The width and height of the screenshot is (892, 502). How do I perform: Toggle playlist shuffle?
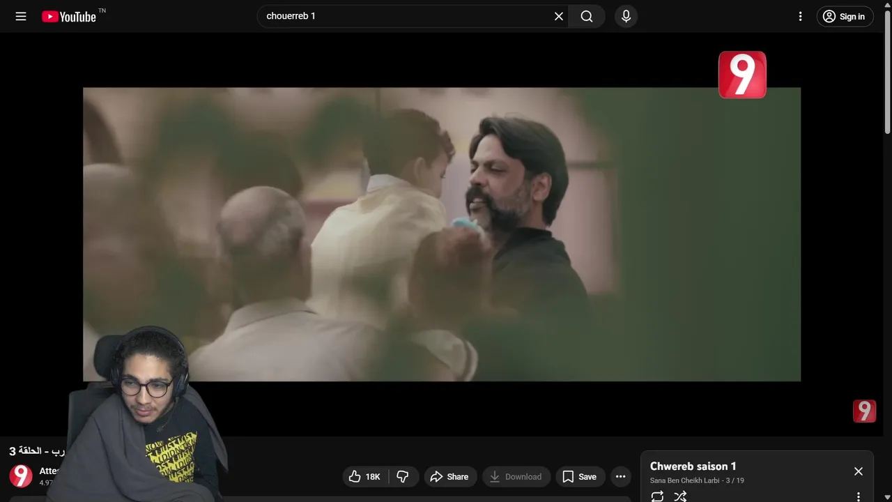click(x=680, y=496)
